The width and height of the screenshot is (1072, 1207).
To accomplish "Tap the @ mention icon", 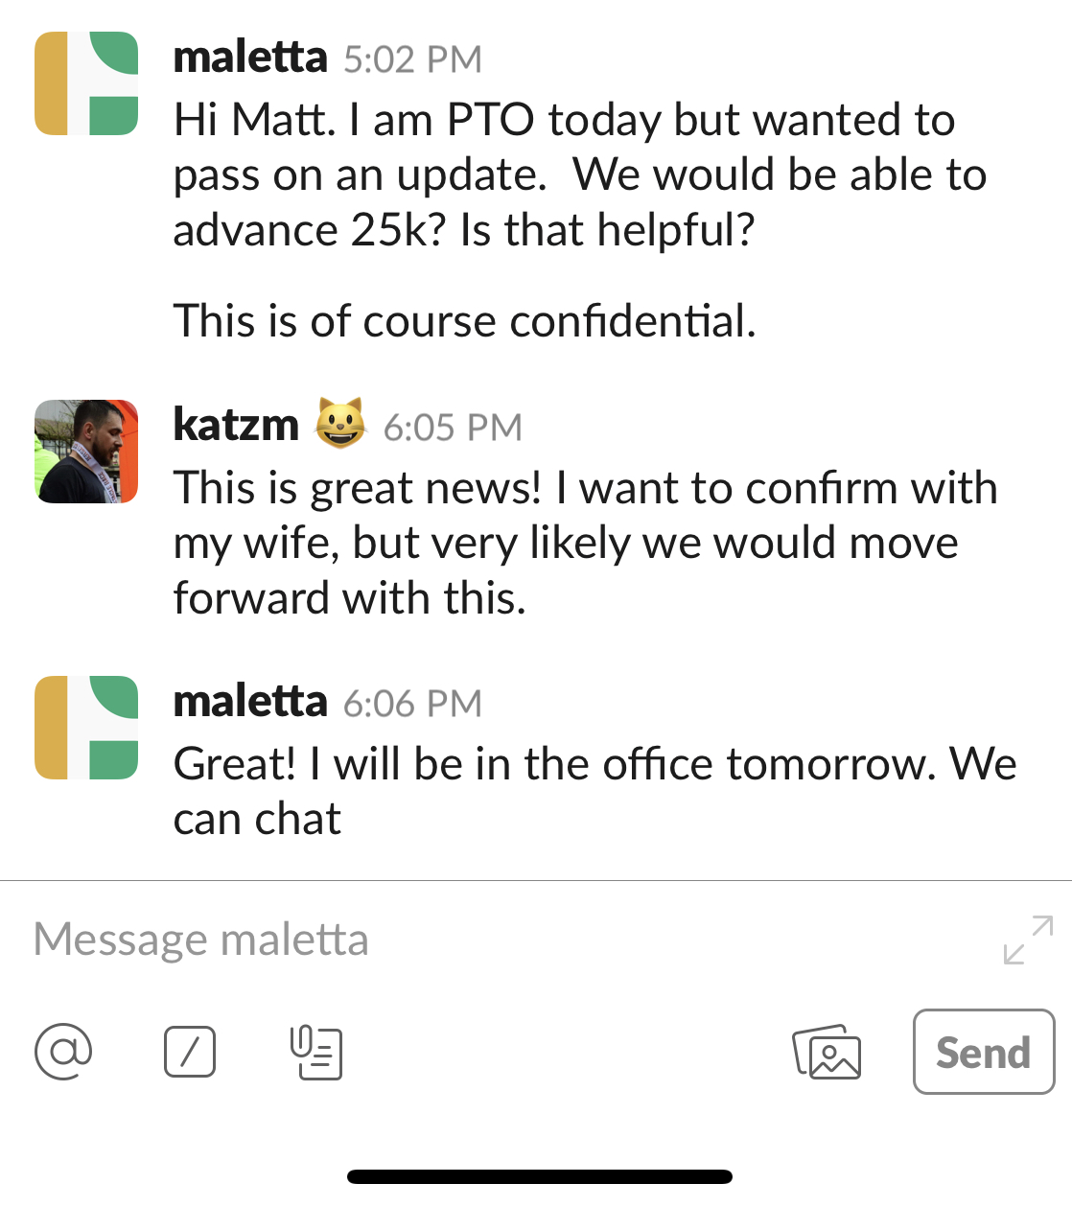I will coord(63,1052).
